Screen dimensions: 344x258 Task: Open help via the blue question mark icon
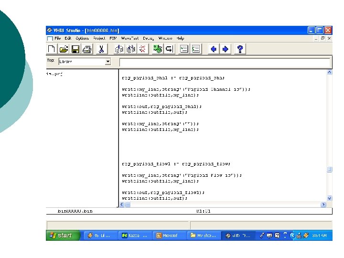tap(240, 49)
